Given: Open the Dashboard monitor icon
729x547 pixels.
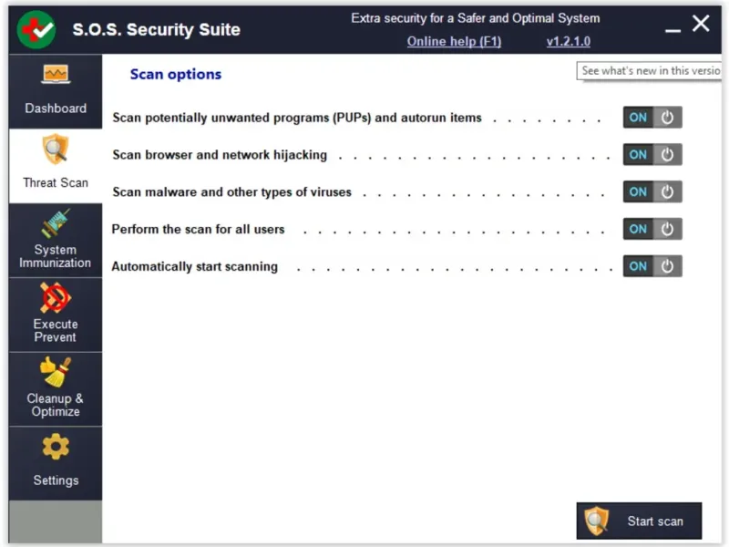Looking at the screenshot, I should (56, 76).
